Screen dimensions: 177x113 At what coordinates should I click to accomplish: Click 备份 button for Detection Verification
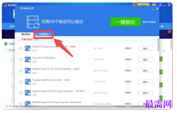pos(145,60)
